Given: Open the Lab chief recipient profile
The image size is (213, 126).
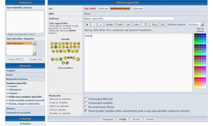Looking at the screenshot, I should tap(90, 8).
